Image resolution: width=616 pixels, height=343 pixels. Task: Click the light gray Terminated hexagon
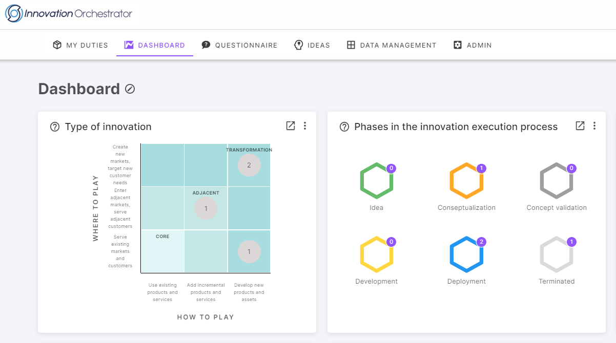pos(557,254)
